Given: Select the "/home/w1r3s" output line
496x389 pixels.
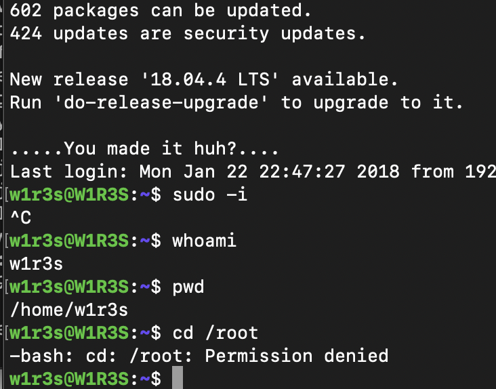Looking at the screenshot, I should click(x=69, y=310).
